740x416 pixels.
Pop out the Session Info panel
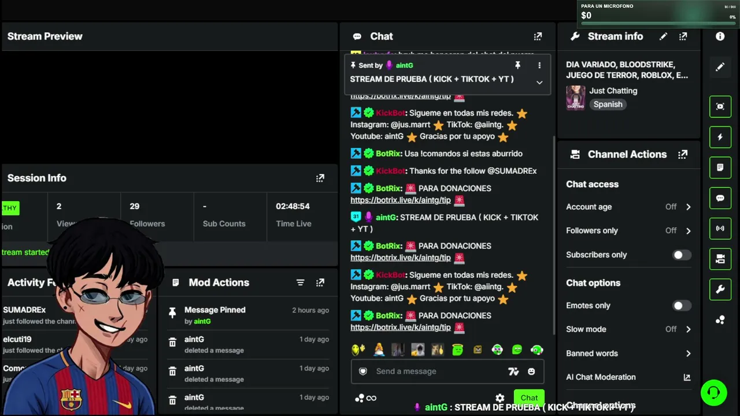[x=320, y=178]
